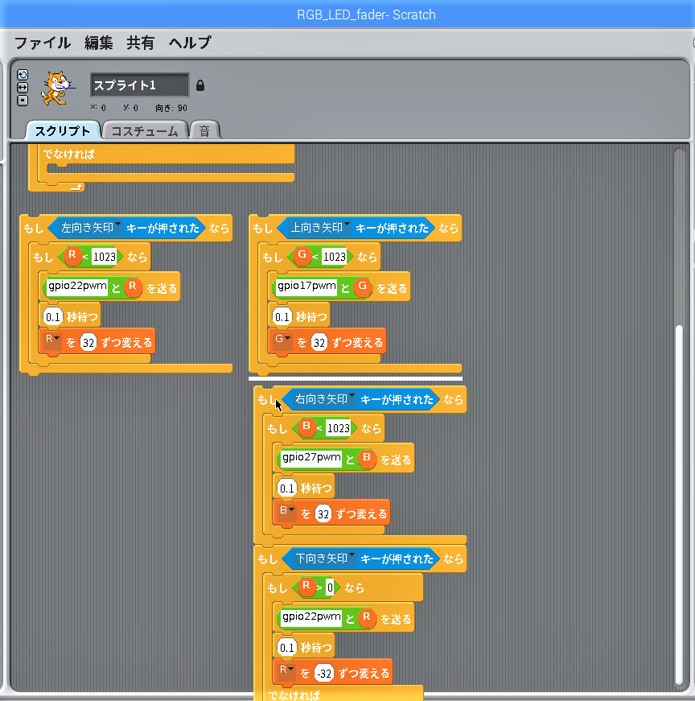
Task: Click the -32 value in the R change block
Action: pyautogui.click(x=324, y=674)
